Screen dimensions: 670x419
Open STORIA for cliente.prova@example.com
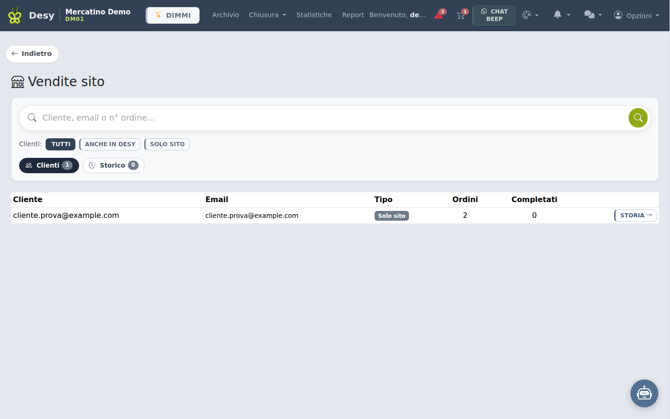coord(636,216)
